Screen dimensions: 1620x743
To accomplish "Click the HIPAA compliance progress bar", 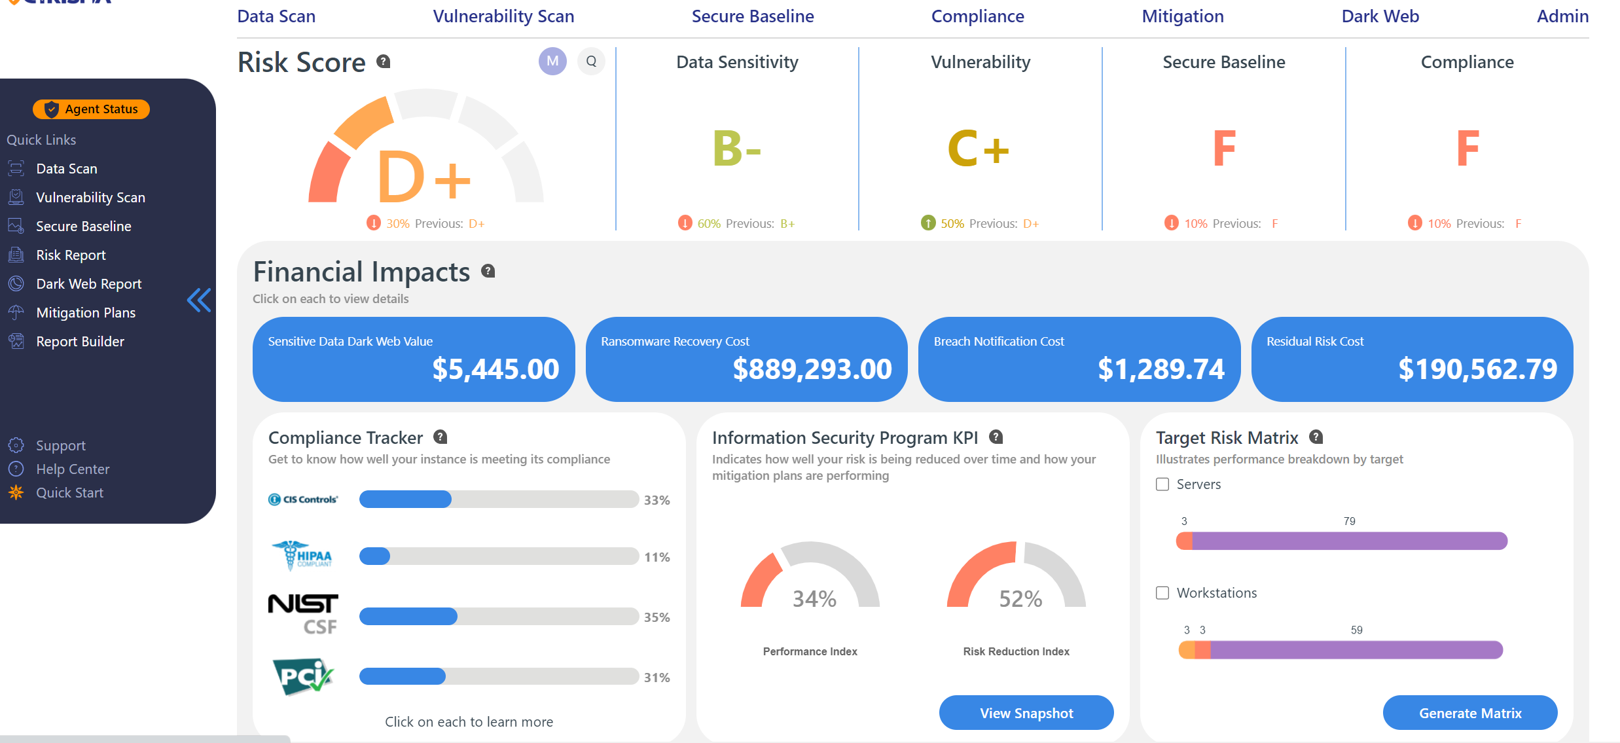I will point(499,556).
